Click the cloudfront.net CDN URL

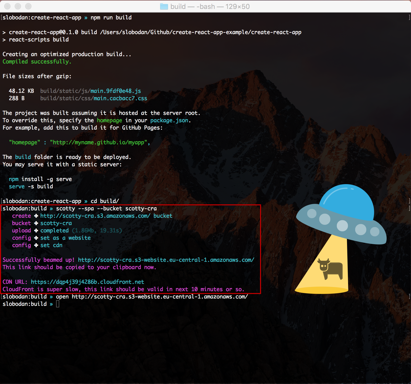coord(88,282)
